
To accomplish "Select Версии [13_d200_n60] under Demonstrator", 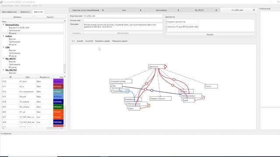I will pyautogui.click(x=19, y=27).
